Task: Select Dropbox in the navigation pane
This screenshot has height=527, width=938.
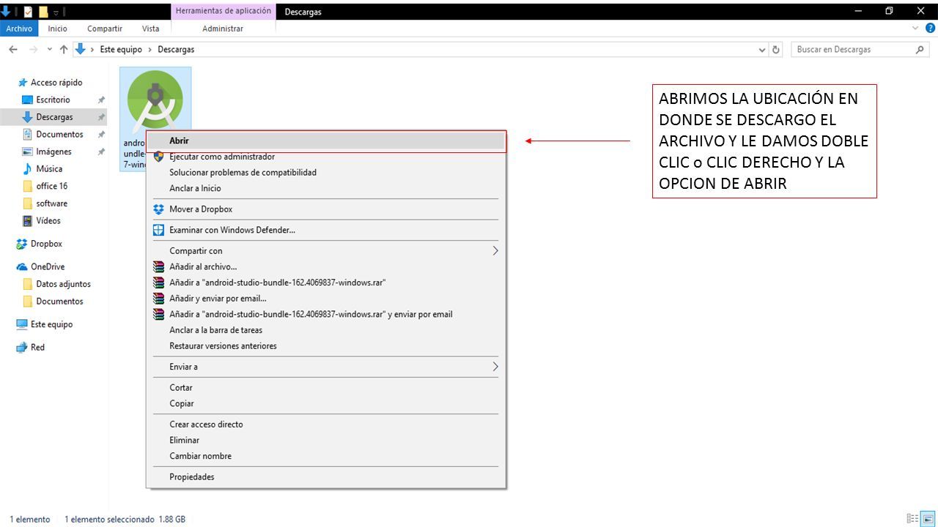Action: pyautogui.click(x=46, y=244)
